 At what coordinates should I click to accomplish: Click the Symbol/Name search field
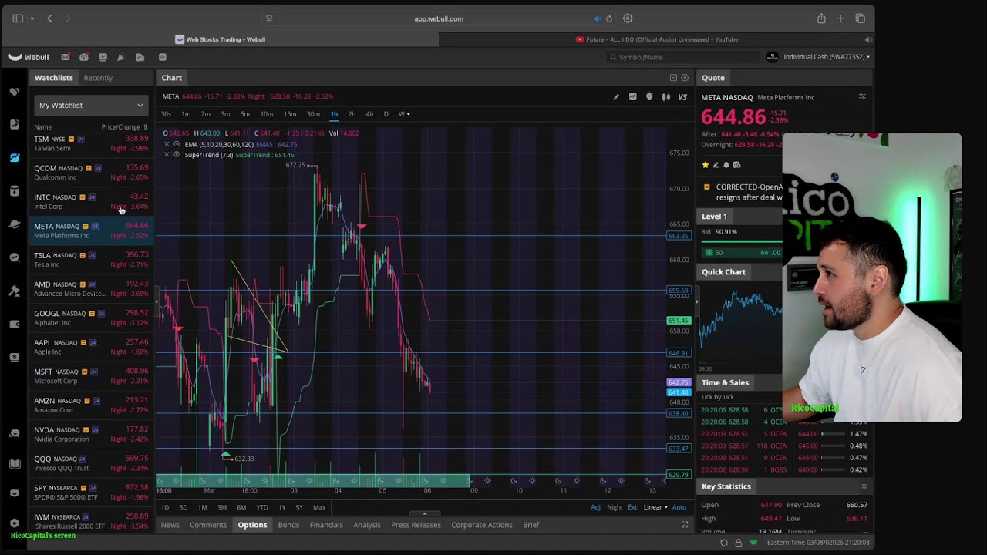point(683,57)
